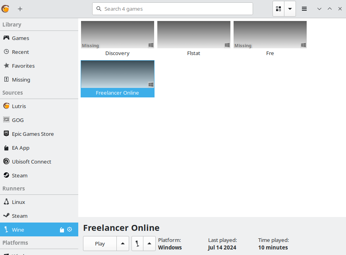This screenshot has height=255, width=346.
Task: Select the Discovery game tile
Action: coord(118,39)
